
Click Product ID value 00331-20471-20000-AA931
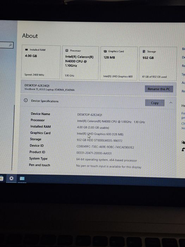[94, 153]
